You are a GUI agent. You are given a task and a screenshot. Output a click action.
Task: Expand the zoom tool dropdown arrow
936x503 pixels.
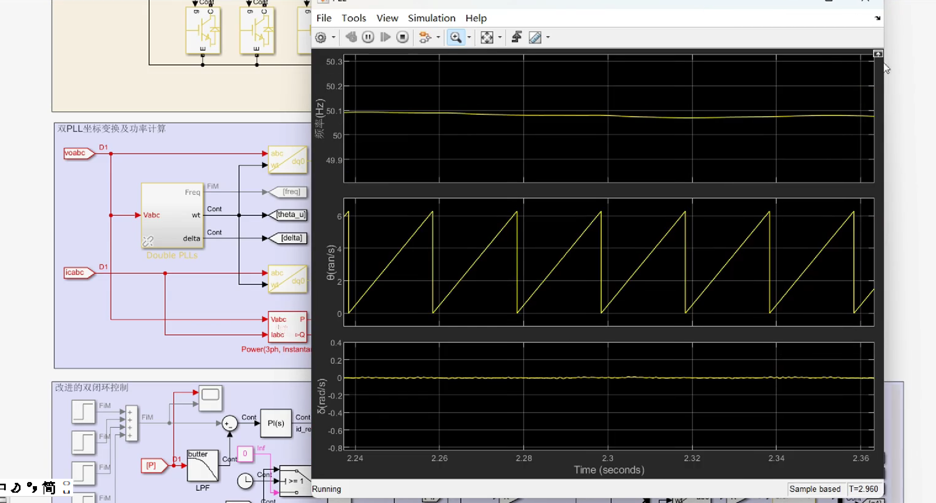[x=469, y=37]
